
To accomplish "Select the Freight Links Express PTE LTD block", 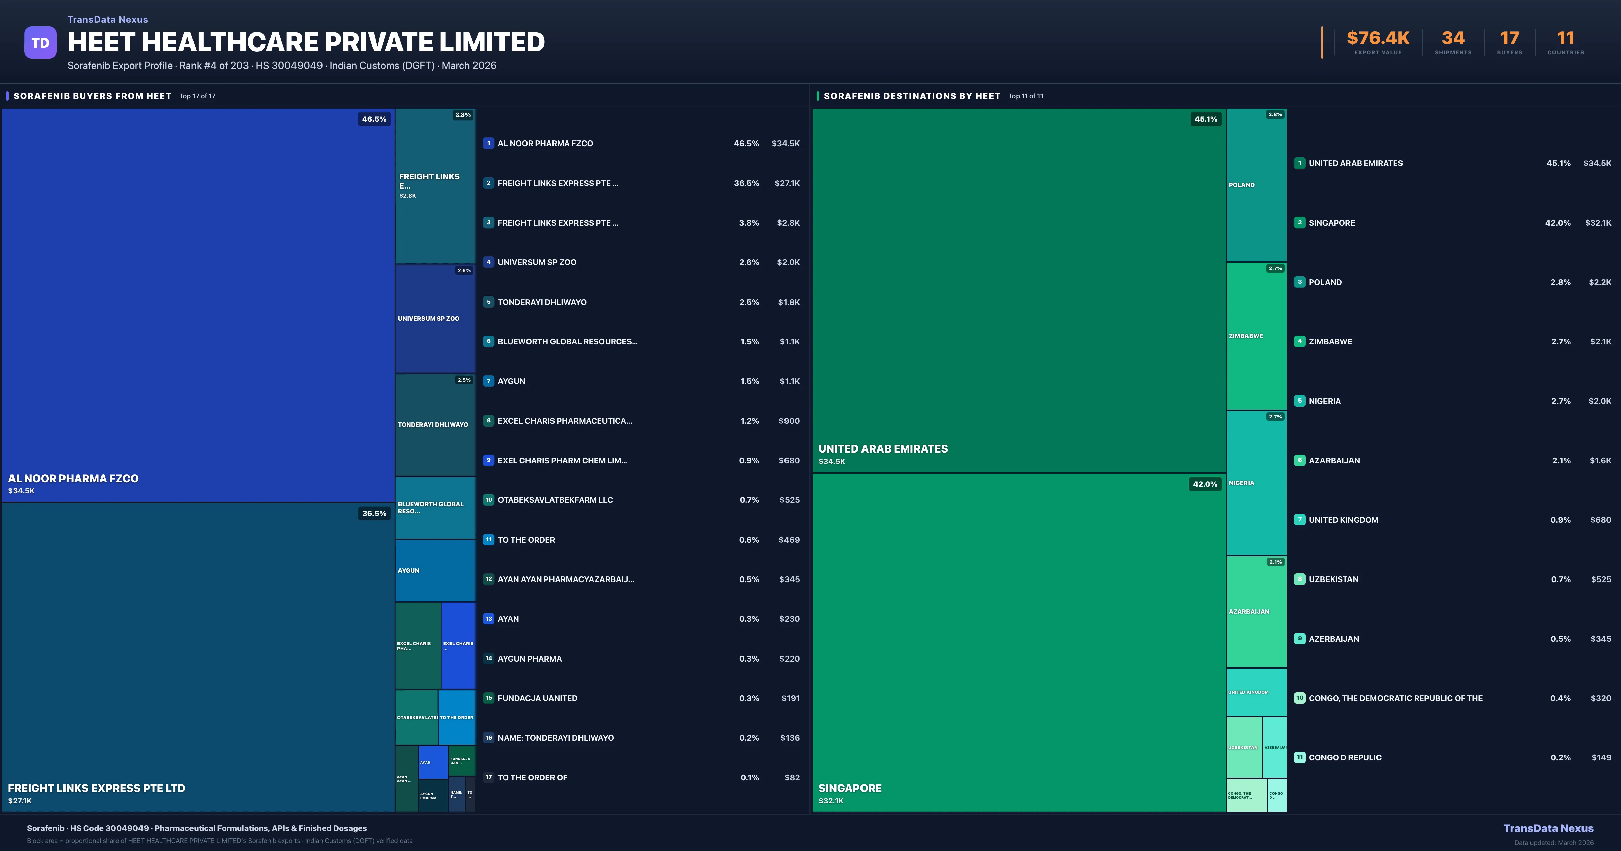I will (x=198, y=656).
